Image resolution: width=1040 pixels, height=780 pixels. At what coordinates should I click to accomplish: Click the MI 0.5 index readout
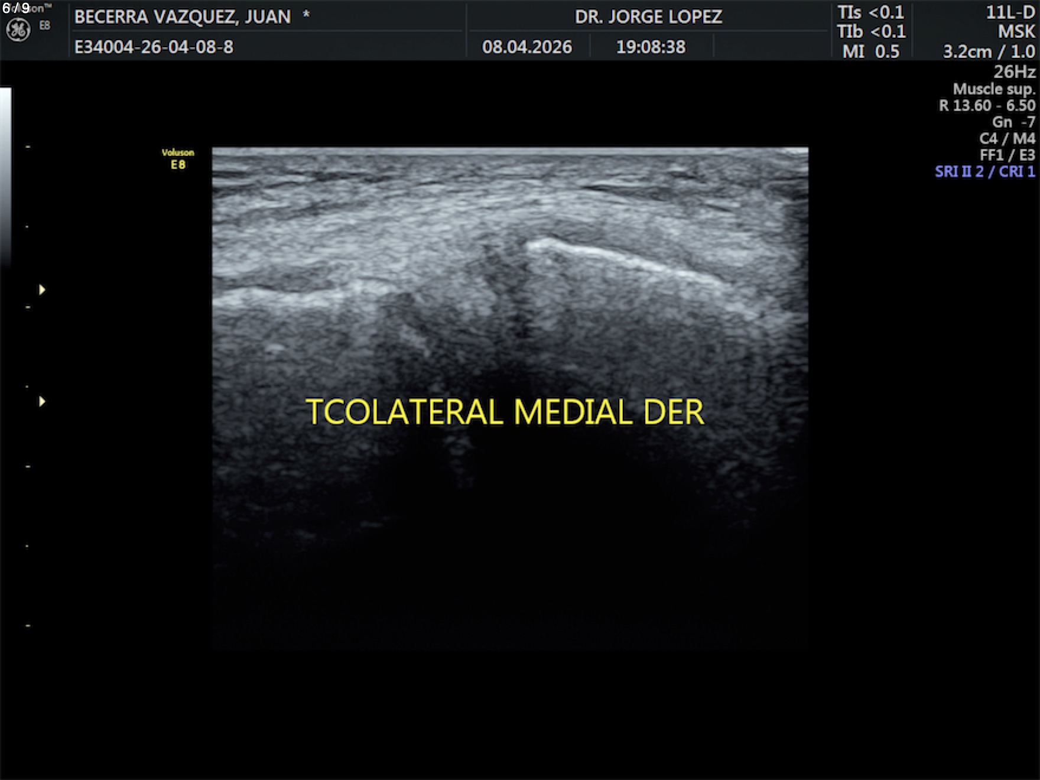(870, 52)
